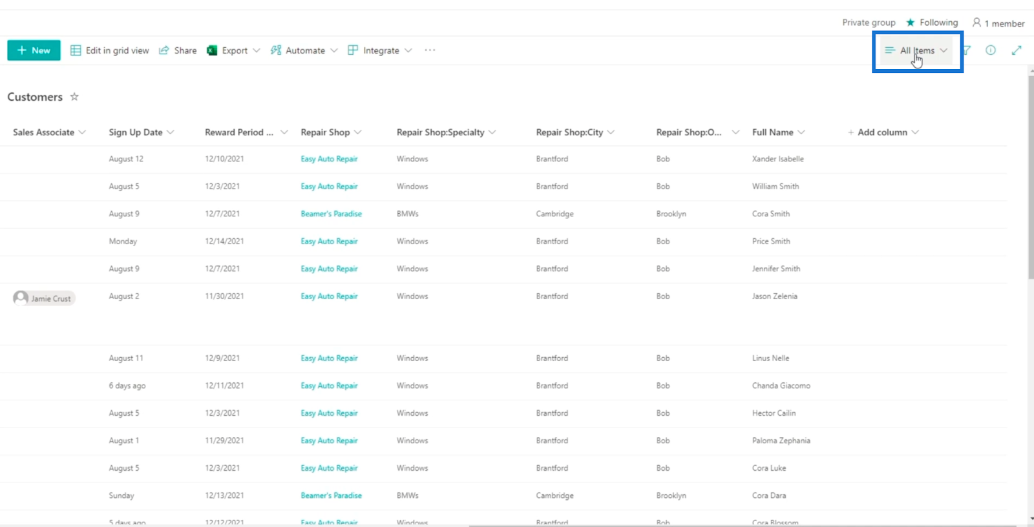Click the Cambridge city cell for Cora Smith
The height and width of the screenshot is (527, 1034).
coord(554,214)
